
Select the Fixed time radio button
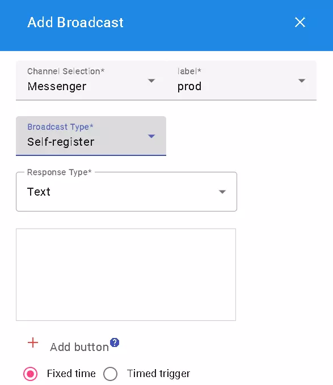[30, 374]
